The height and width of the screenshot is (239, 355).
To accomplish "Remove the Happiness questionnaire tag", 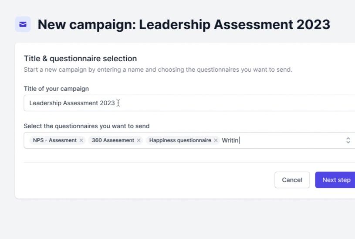I will click(216, 140).
